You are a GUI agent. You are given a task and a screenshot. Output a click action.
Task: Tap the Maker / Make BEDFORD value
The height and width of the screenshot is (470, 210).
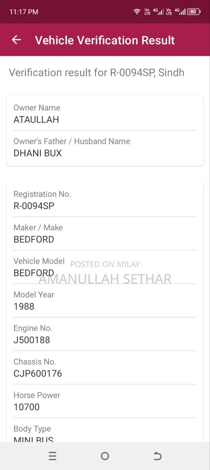(x=34, y=239)
